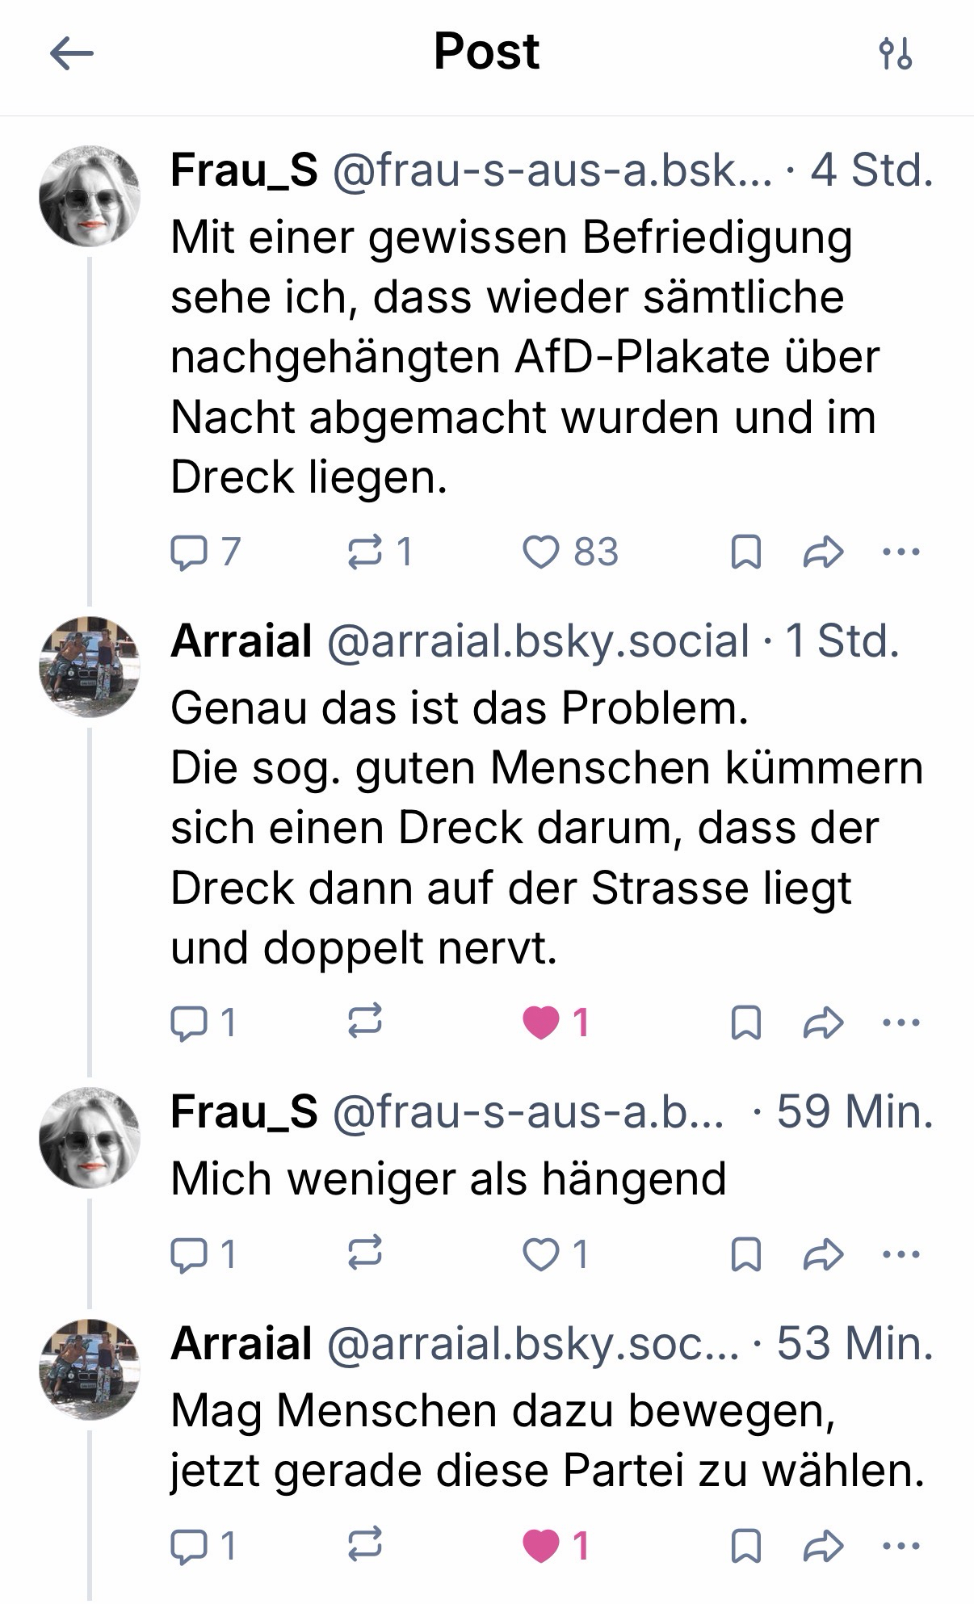Viewport: 974px width, 1604px height.
Task: Unlike Arraial's 'Genau das ist das Problem' reply
Action: click(541, 1023)
